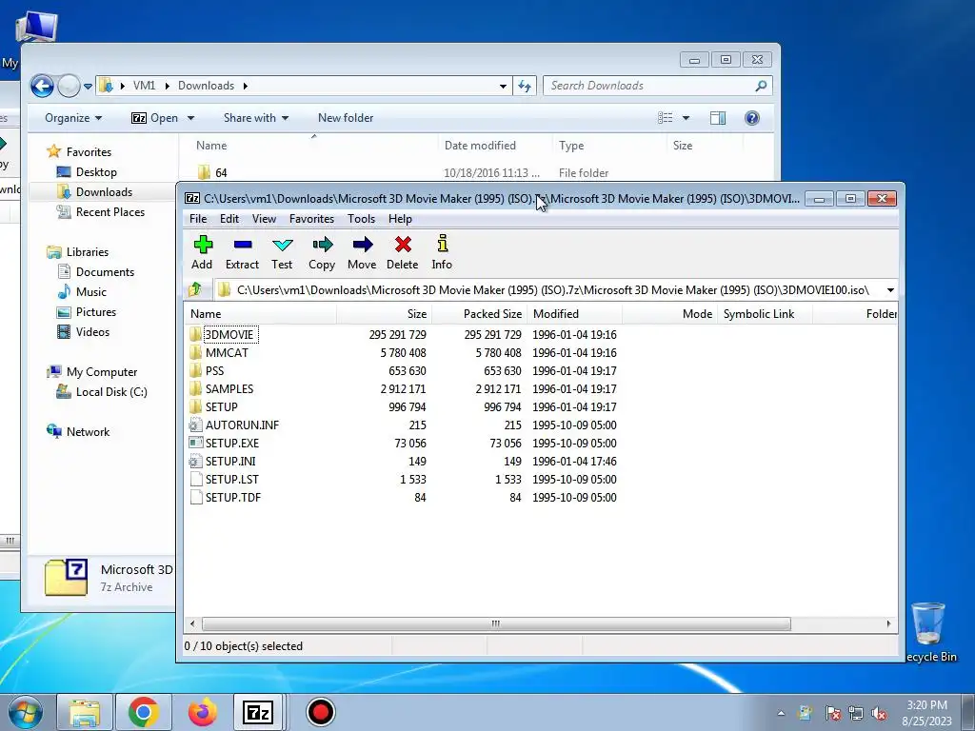The height and width of the screenshot is (731, 975).
Task: Open the Organize dropdown menu
Action: pyautogui.click(x=73, y=118)
